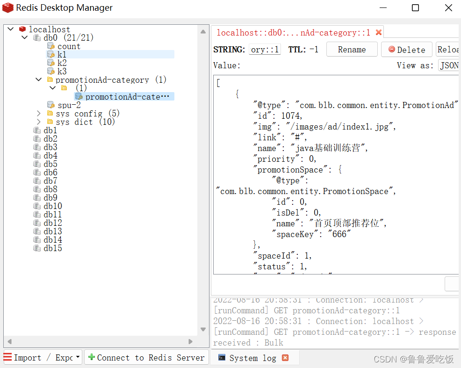The image size is (461, 368).
Task: Click inside the JSON value editor
Action: coord(336,174)
